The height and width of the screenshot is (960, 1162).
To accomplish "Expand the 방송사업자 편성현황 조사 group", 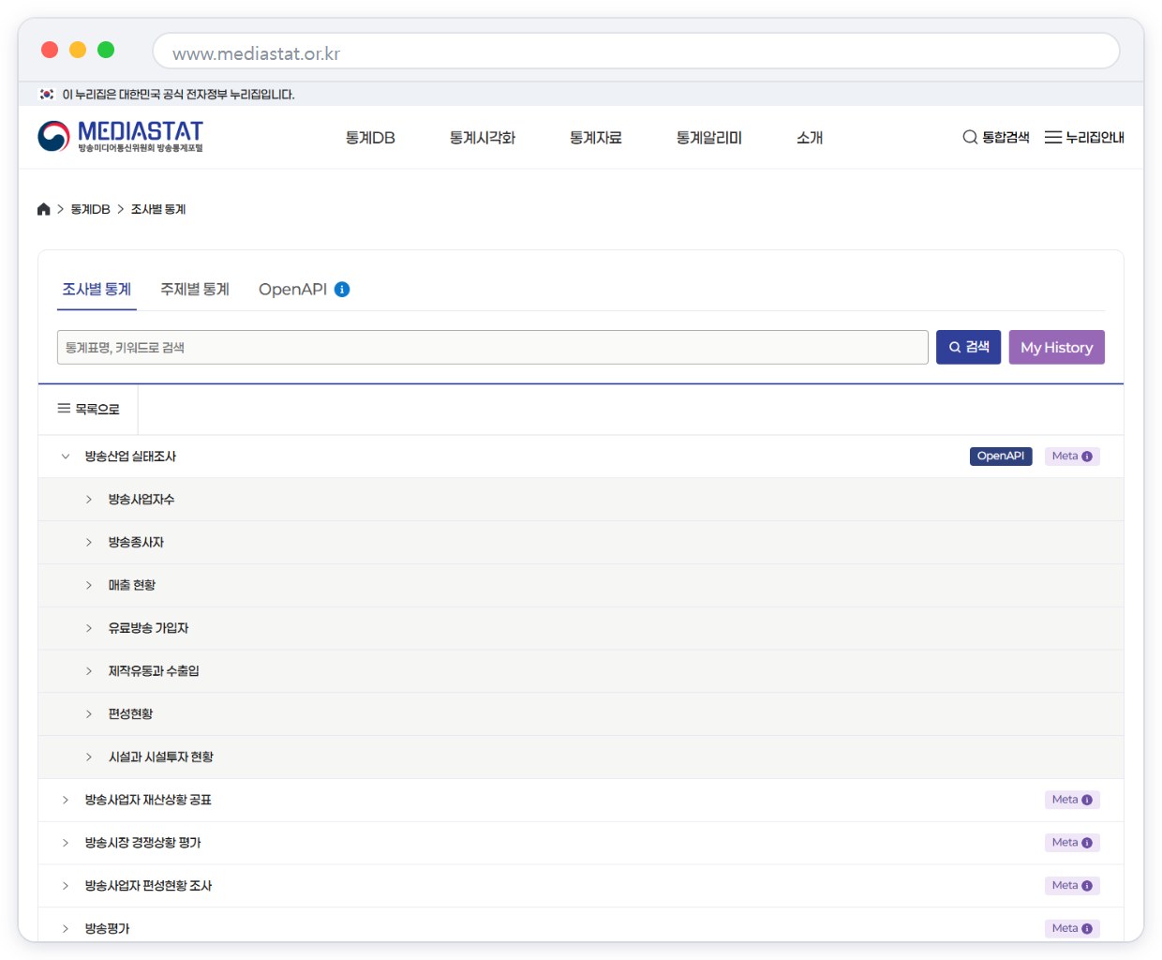I will (66, 886).
